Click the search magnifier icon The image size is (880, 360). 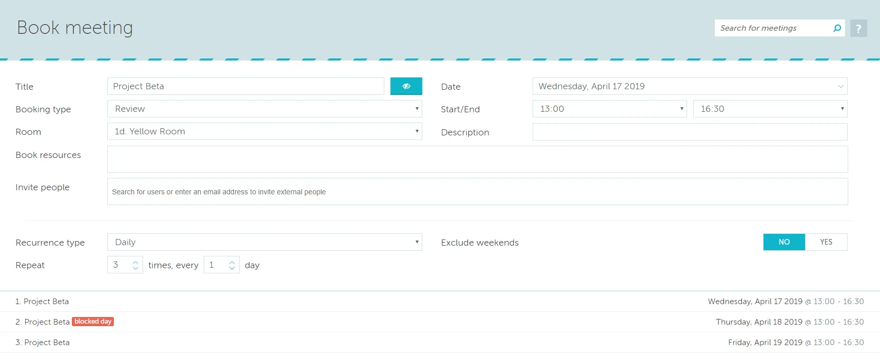click(x=837, y=28)
